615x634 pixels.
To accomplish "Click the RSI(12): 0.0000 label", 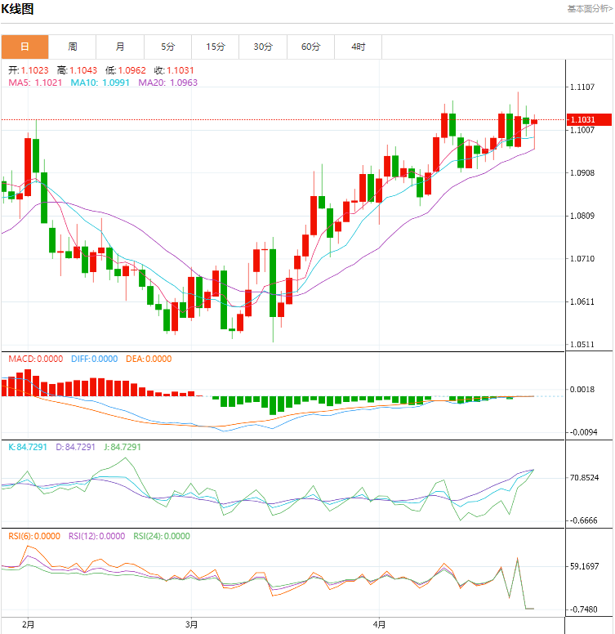I will click(x=96, y=536).
